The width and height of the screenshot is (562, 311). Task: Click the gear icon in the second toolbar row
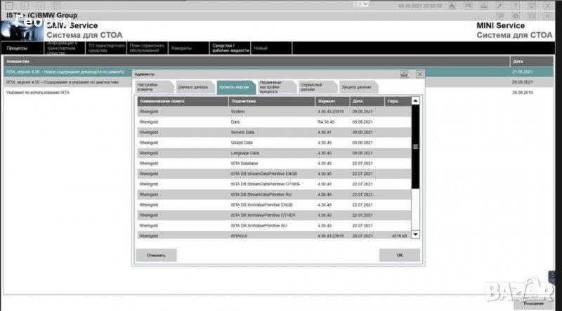coord(516,15)
